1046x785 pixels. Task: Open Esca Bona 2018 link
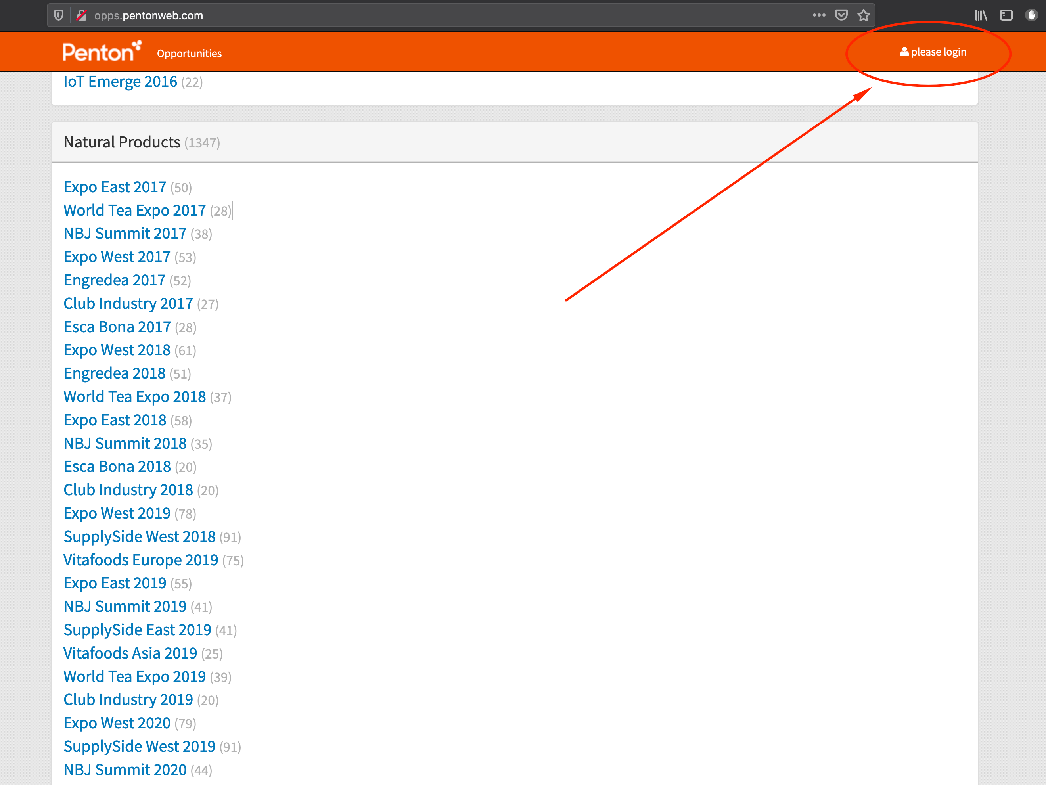[117, 467]
